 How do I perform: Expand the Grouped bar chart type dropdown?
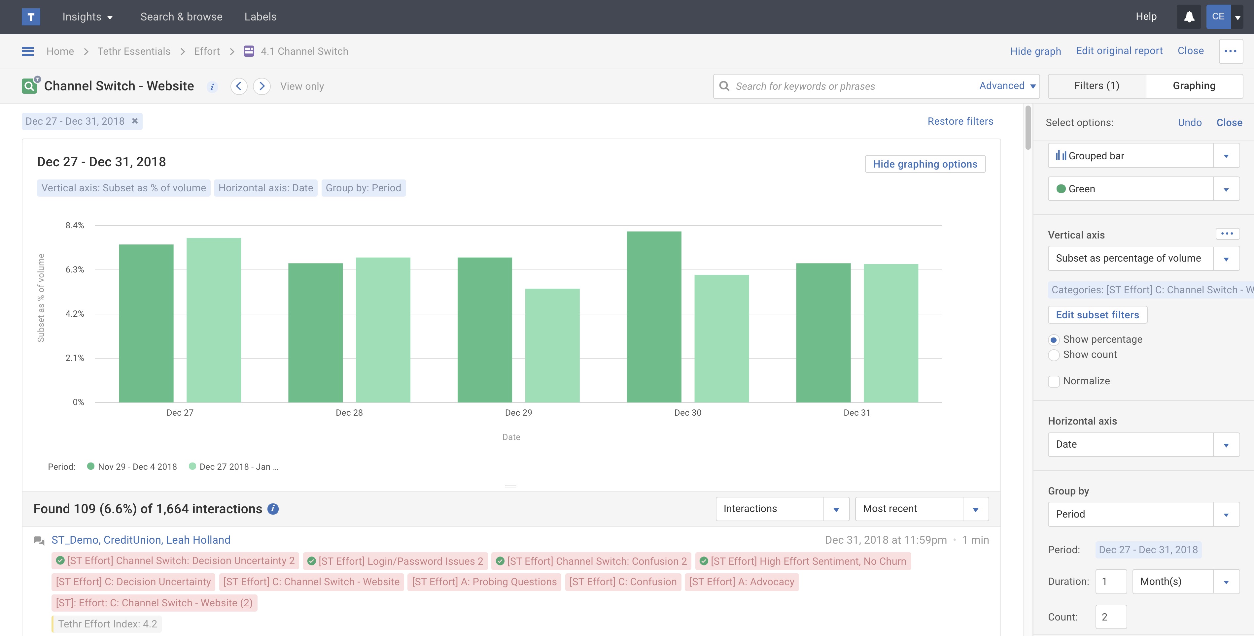1226,156
